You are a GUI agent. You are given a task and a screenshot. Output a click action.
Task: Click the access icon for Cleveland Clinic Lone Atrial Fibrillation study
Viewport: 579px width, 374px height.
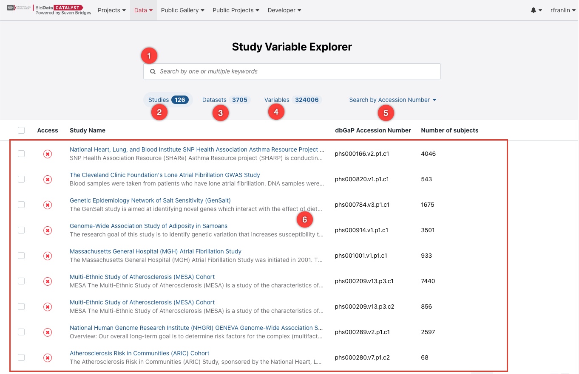(x=48, y=179)
